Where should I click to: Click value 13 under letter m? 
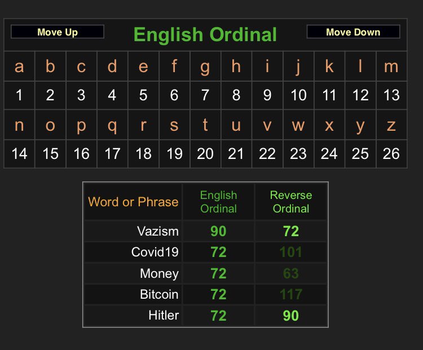[x=391, y=95]
